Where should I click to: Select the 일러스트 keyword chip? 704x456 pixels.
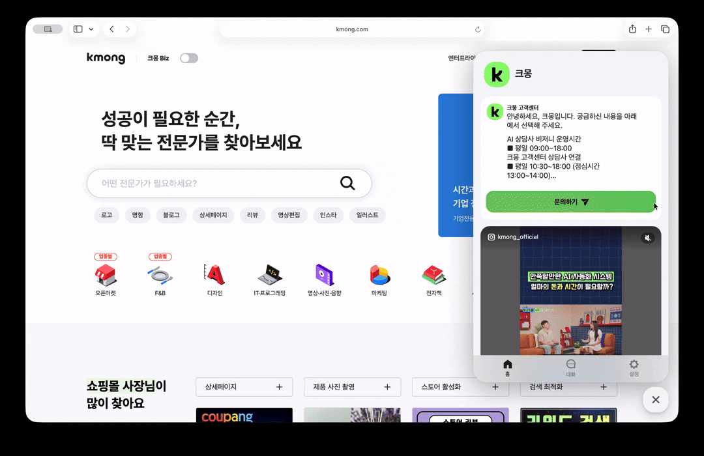(x=367, y=215)
